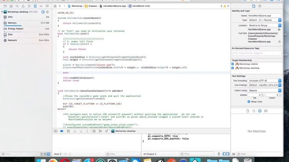Viewport: 289px width, 162px height.
Task: Open Object library circle icon
Action: pyautogui.click(x=260, y=111)
